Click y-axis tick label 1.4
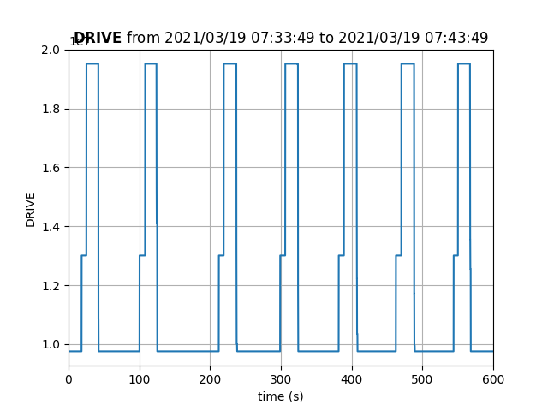The height and width of the screenshot is (411, 548). (51, 227)
